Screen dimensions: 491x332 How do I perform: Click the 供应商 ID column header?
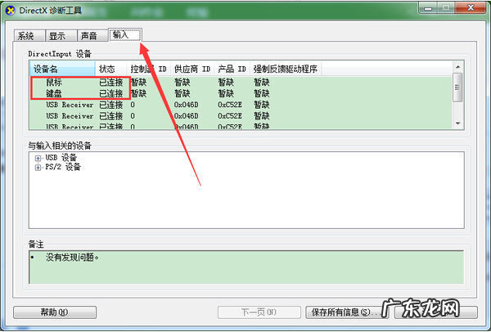[x=192, y=69]
